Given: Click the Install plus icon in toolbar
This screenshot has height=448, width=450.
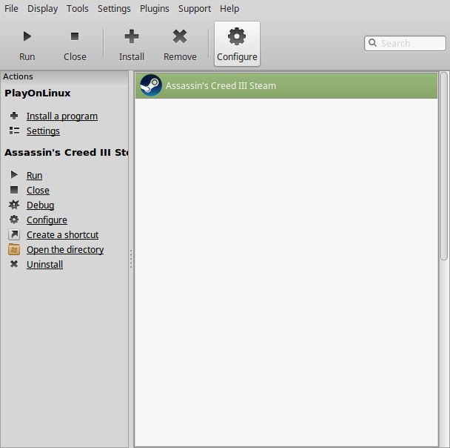Looking at the screenshot, I should coord(132,36).
